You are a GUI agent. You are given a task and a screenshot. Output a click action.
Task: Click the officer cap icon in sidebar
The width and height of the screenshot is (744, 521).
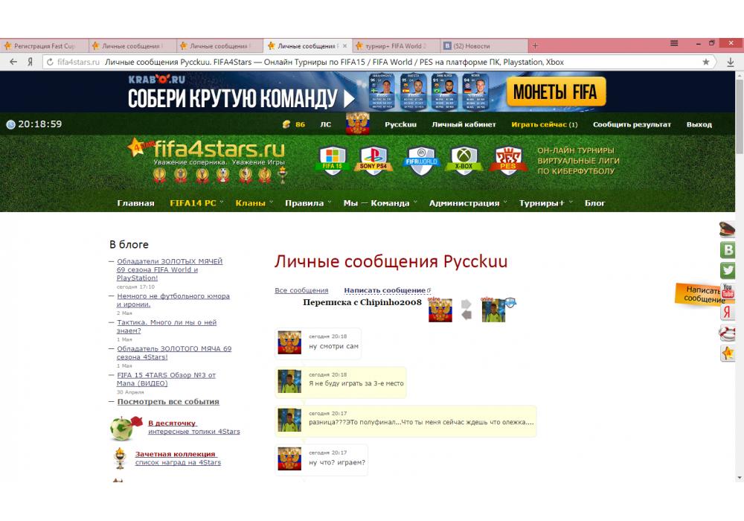pos(728,229)
